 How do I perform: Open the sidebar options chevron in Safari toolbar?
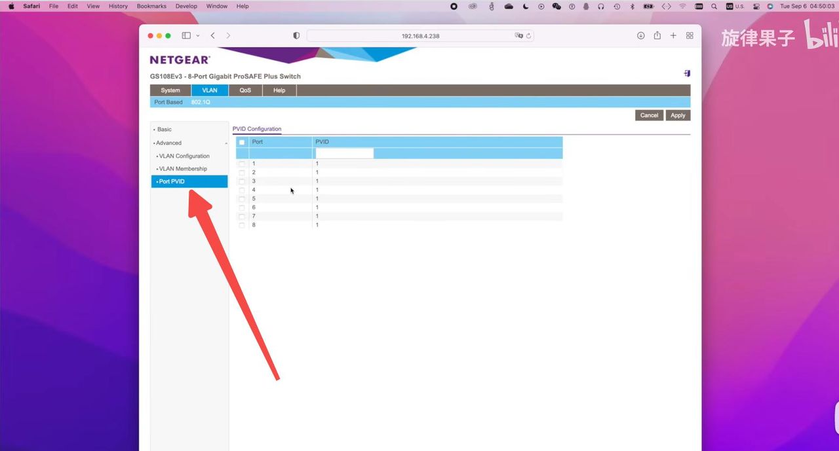198,36
